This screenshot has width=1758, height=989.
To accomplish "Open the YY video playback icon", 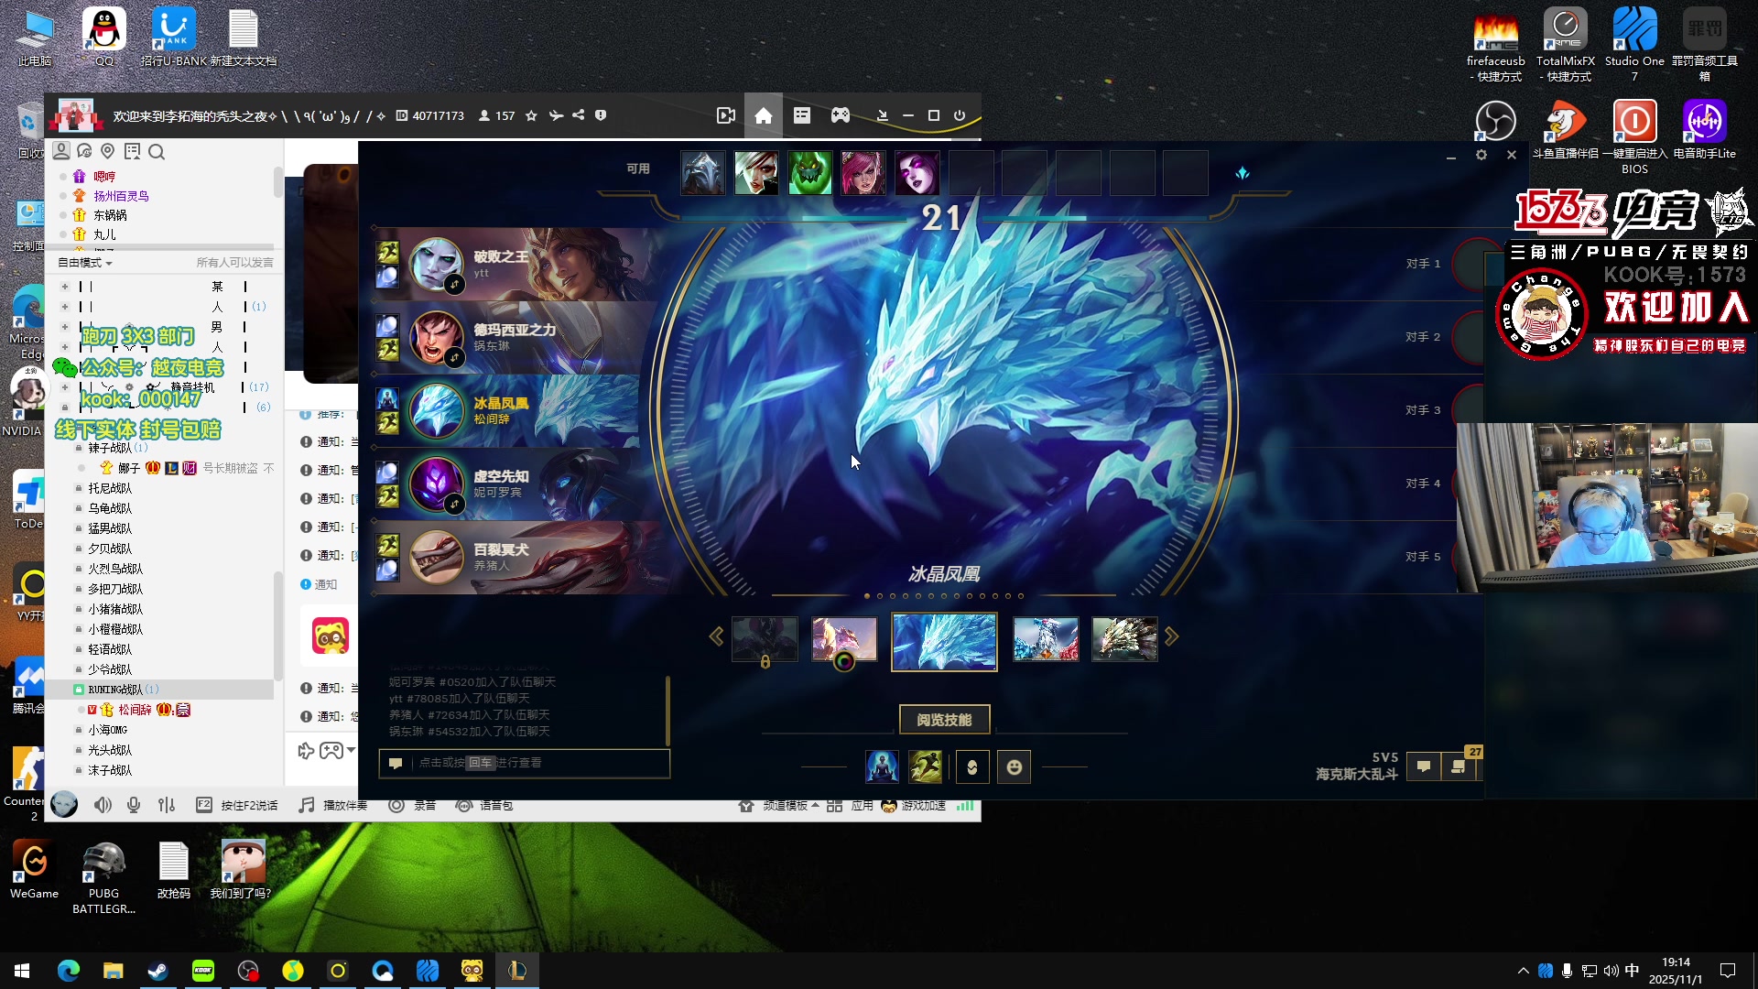I will [725, 115].
